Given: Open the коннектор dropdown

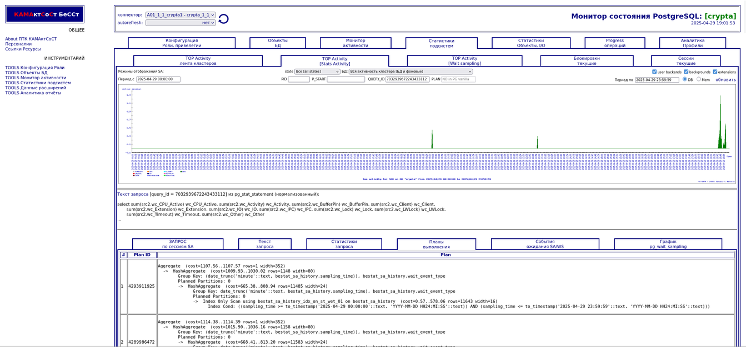Looking at the screenshot, I should click(x=180, y=15).
